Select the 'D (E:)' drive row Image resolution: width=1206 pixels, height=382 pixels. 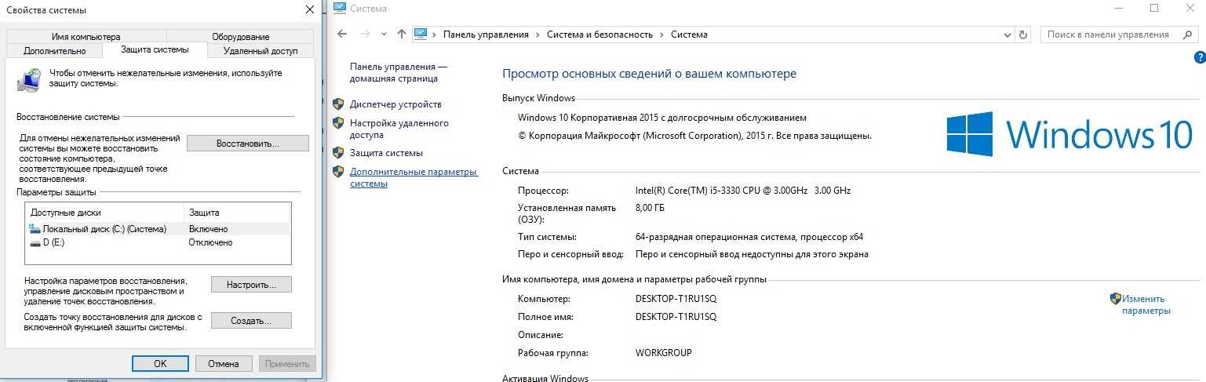tap(158, 242)
